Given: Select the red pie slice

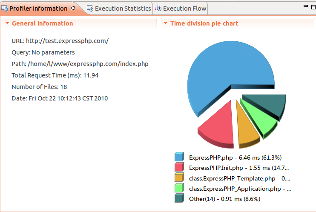Looking at the screenshot, I should point(220,127).
